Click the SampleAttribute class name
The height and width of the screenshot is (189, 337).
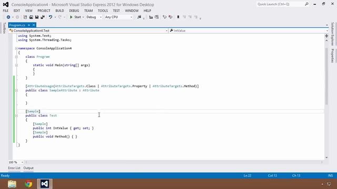(63, 90)
